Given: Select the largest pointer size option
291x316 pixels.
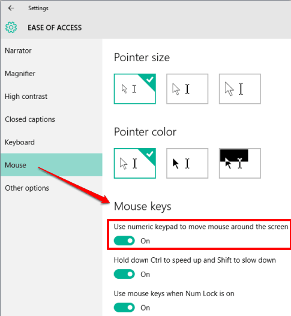Looking at the screenshot, I should click(240, 89).
